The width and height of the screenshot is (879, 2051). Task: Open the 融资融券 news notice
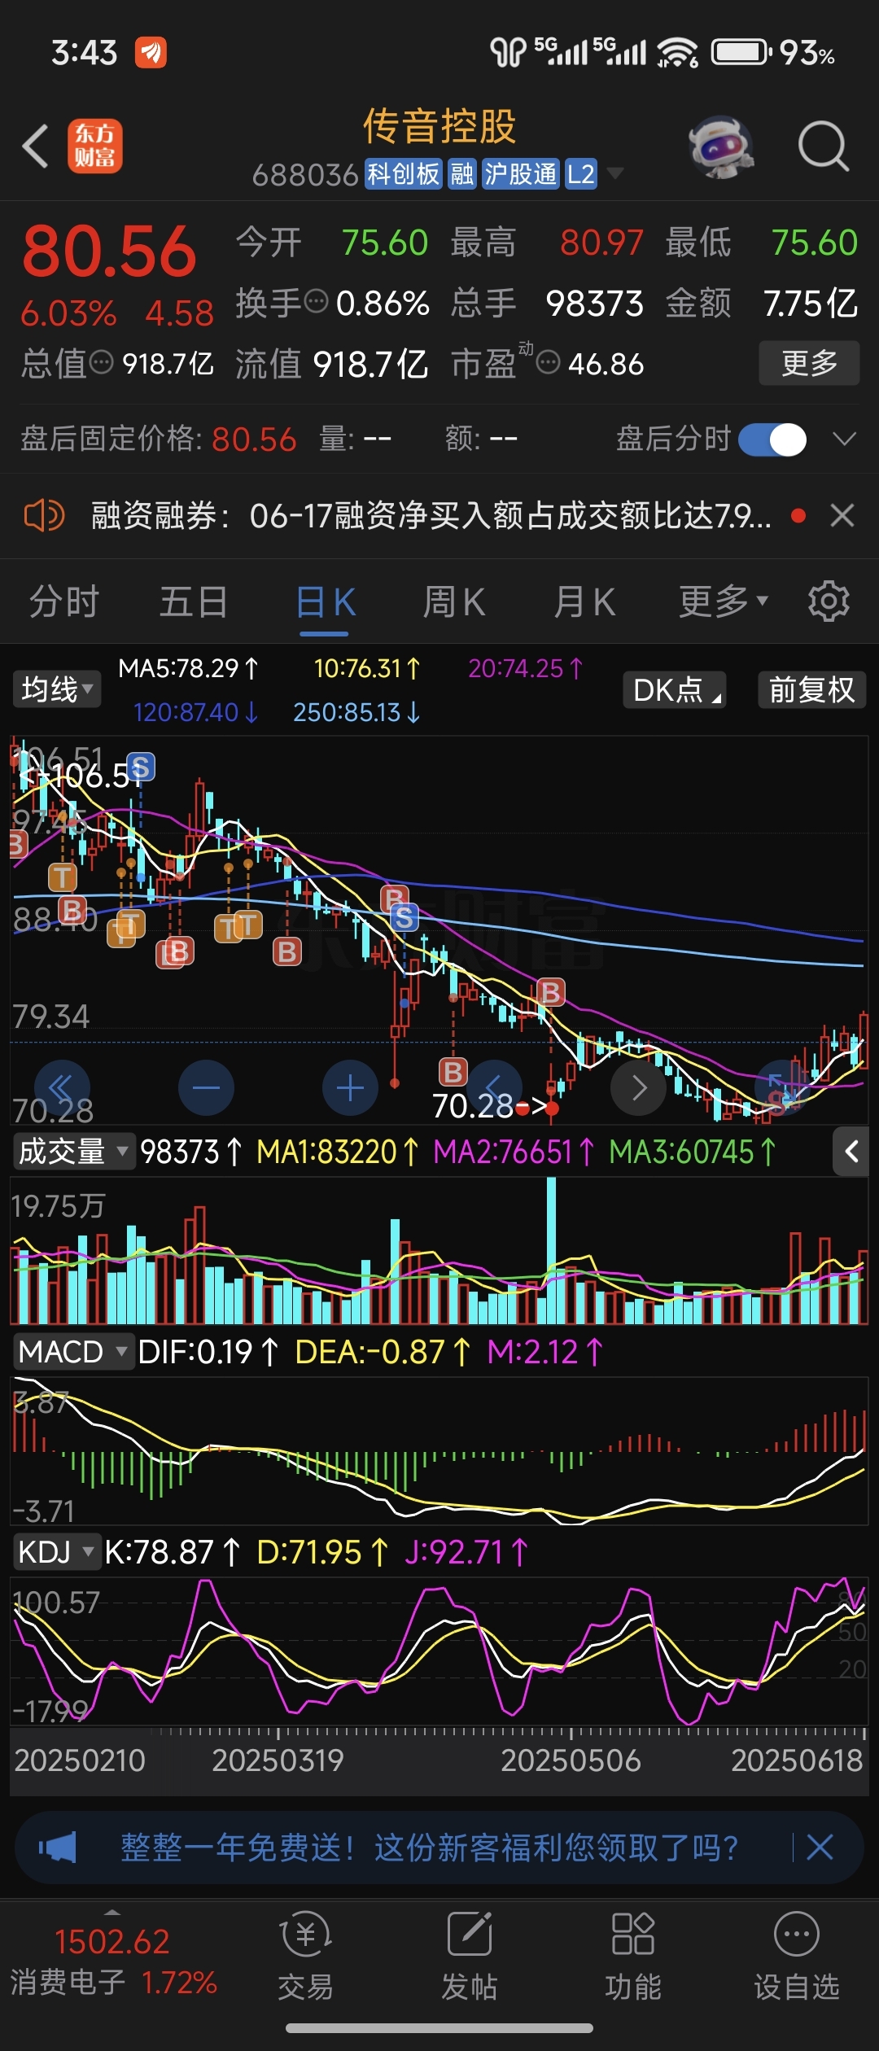point(431,515)
